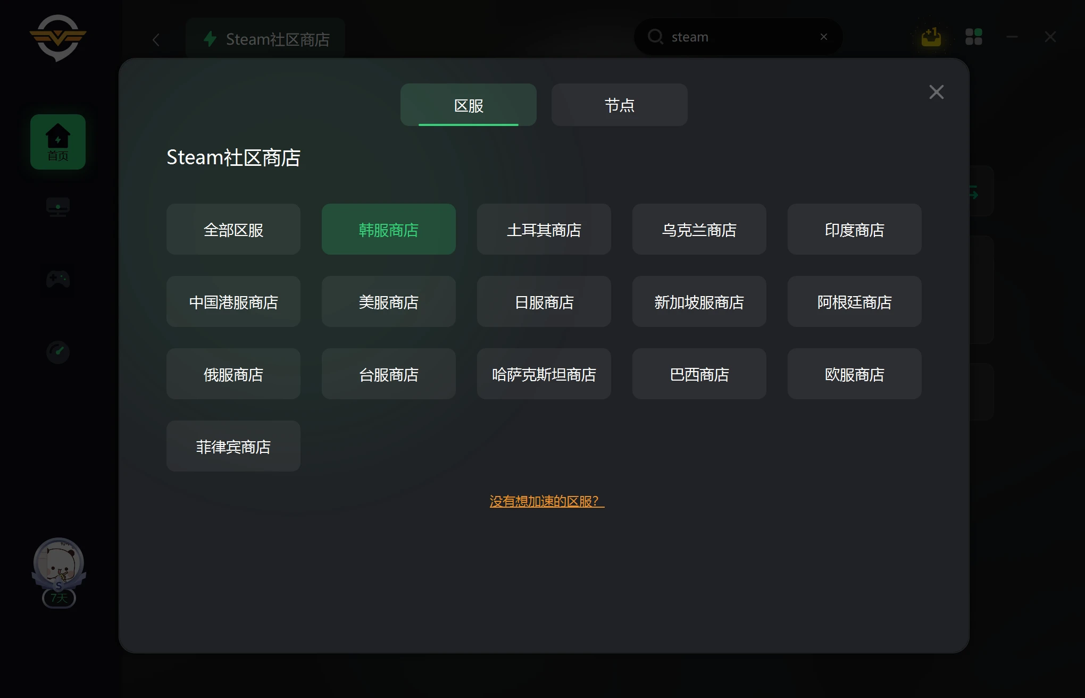This screenshot has height=698, width=1085.
Task: Choose 美服商店 region
Action: pyautogui.click(x=389, y=301)
